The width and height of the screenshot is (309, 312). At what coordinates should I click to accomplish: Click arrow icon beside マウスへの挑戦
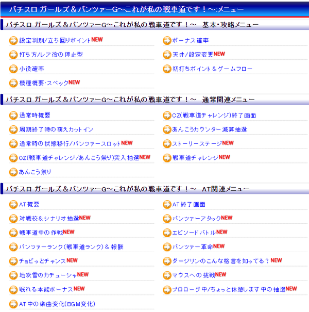[167, 275]
